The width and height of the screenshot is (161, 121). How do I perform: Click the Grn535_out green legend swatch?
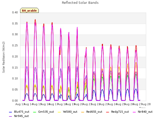[35, 112]
